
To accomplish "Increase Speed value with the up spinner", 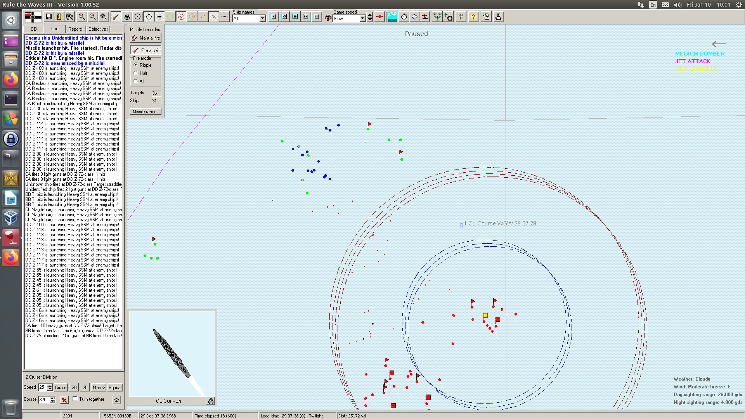I will coord(50,386).
